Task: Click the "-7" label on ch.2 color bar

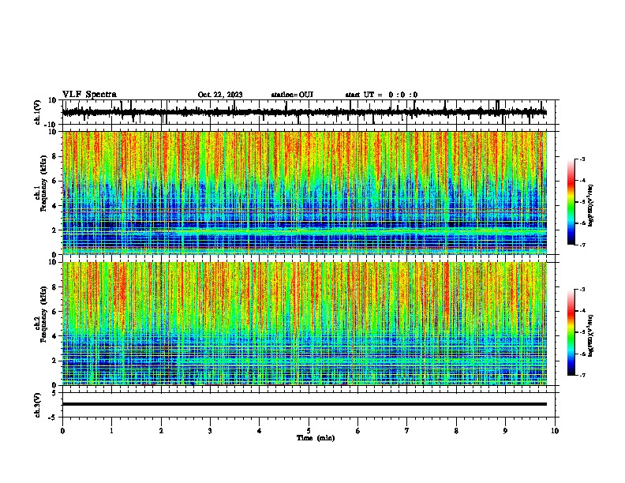Action: [582, 375]
